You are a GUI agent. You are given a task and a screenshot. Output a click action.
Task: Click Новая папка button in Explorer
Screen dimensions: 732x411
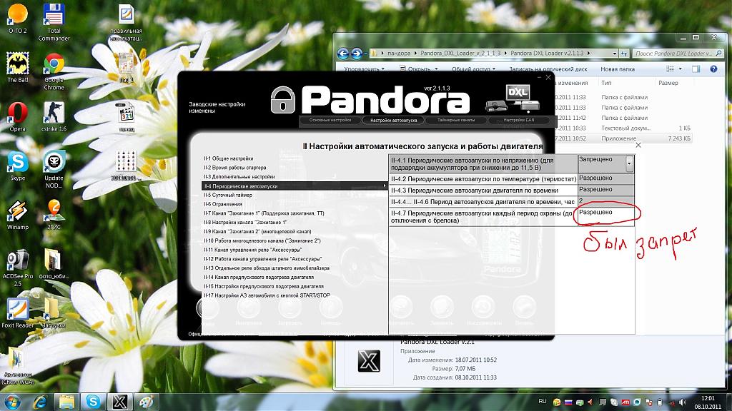pos(617,69)
